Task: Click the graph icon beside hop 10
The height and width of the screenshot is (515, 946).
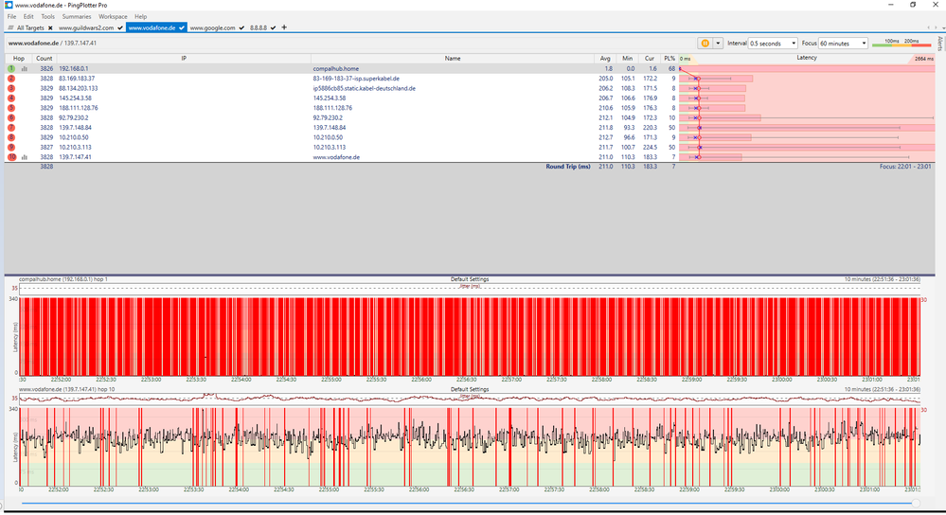Action: (24, 157)
